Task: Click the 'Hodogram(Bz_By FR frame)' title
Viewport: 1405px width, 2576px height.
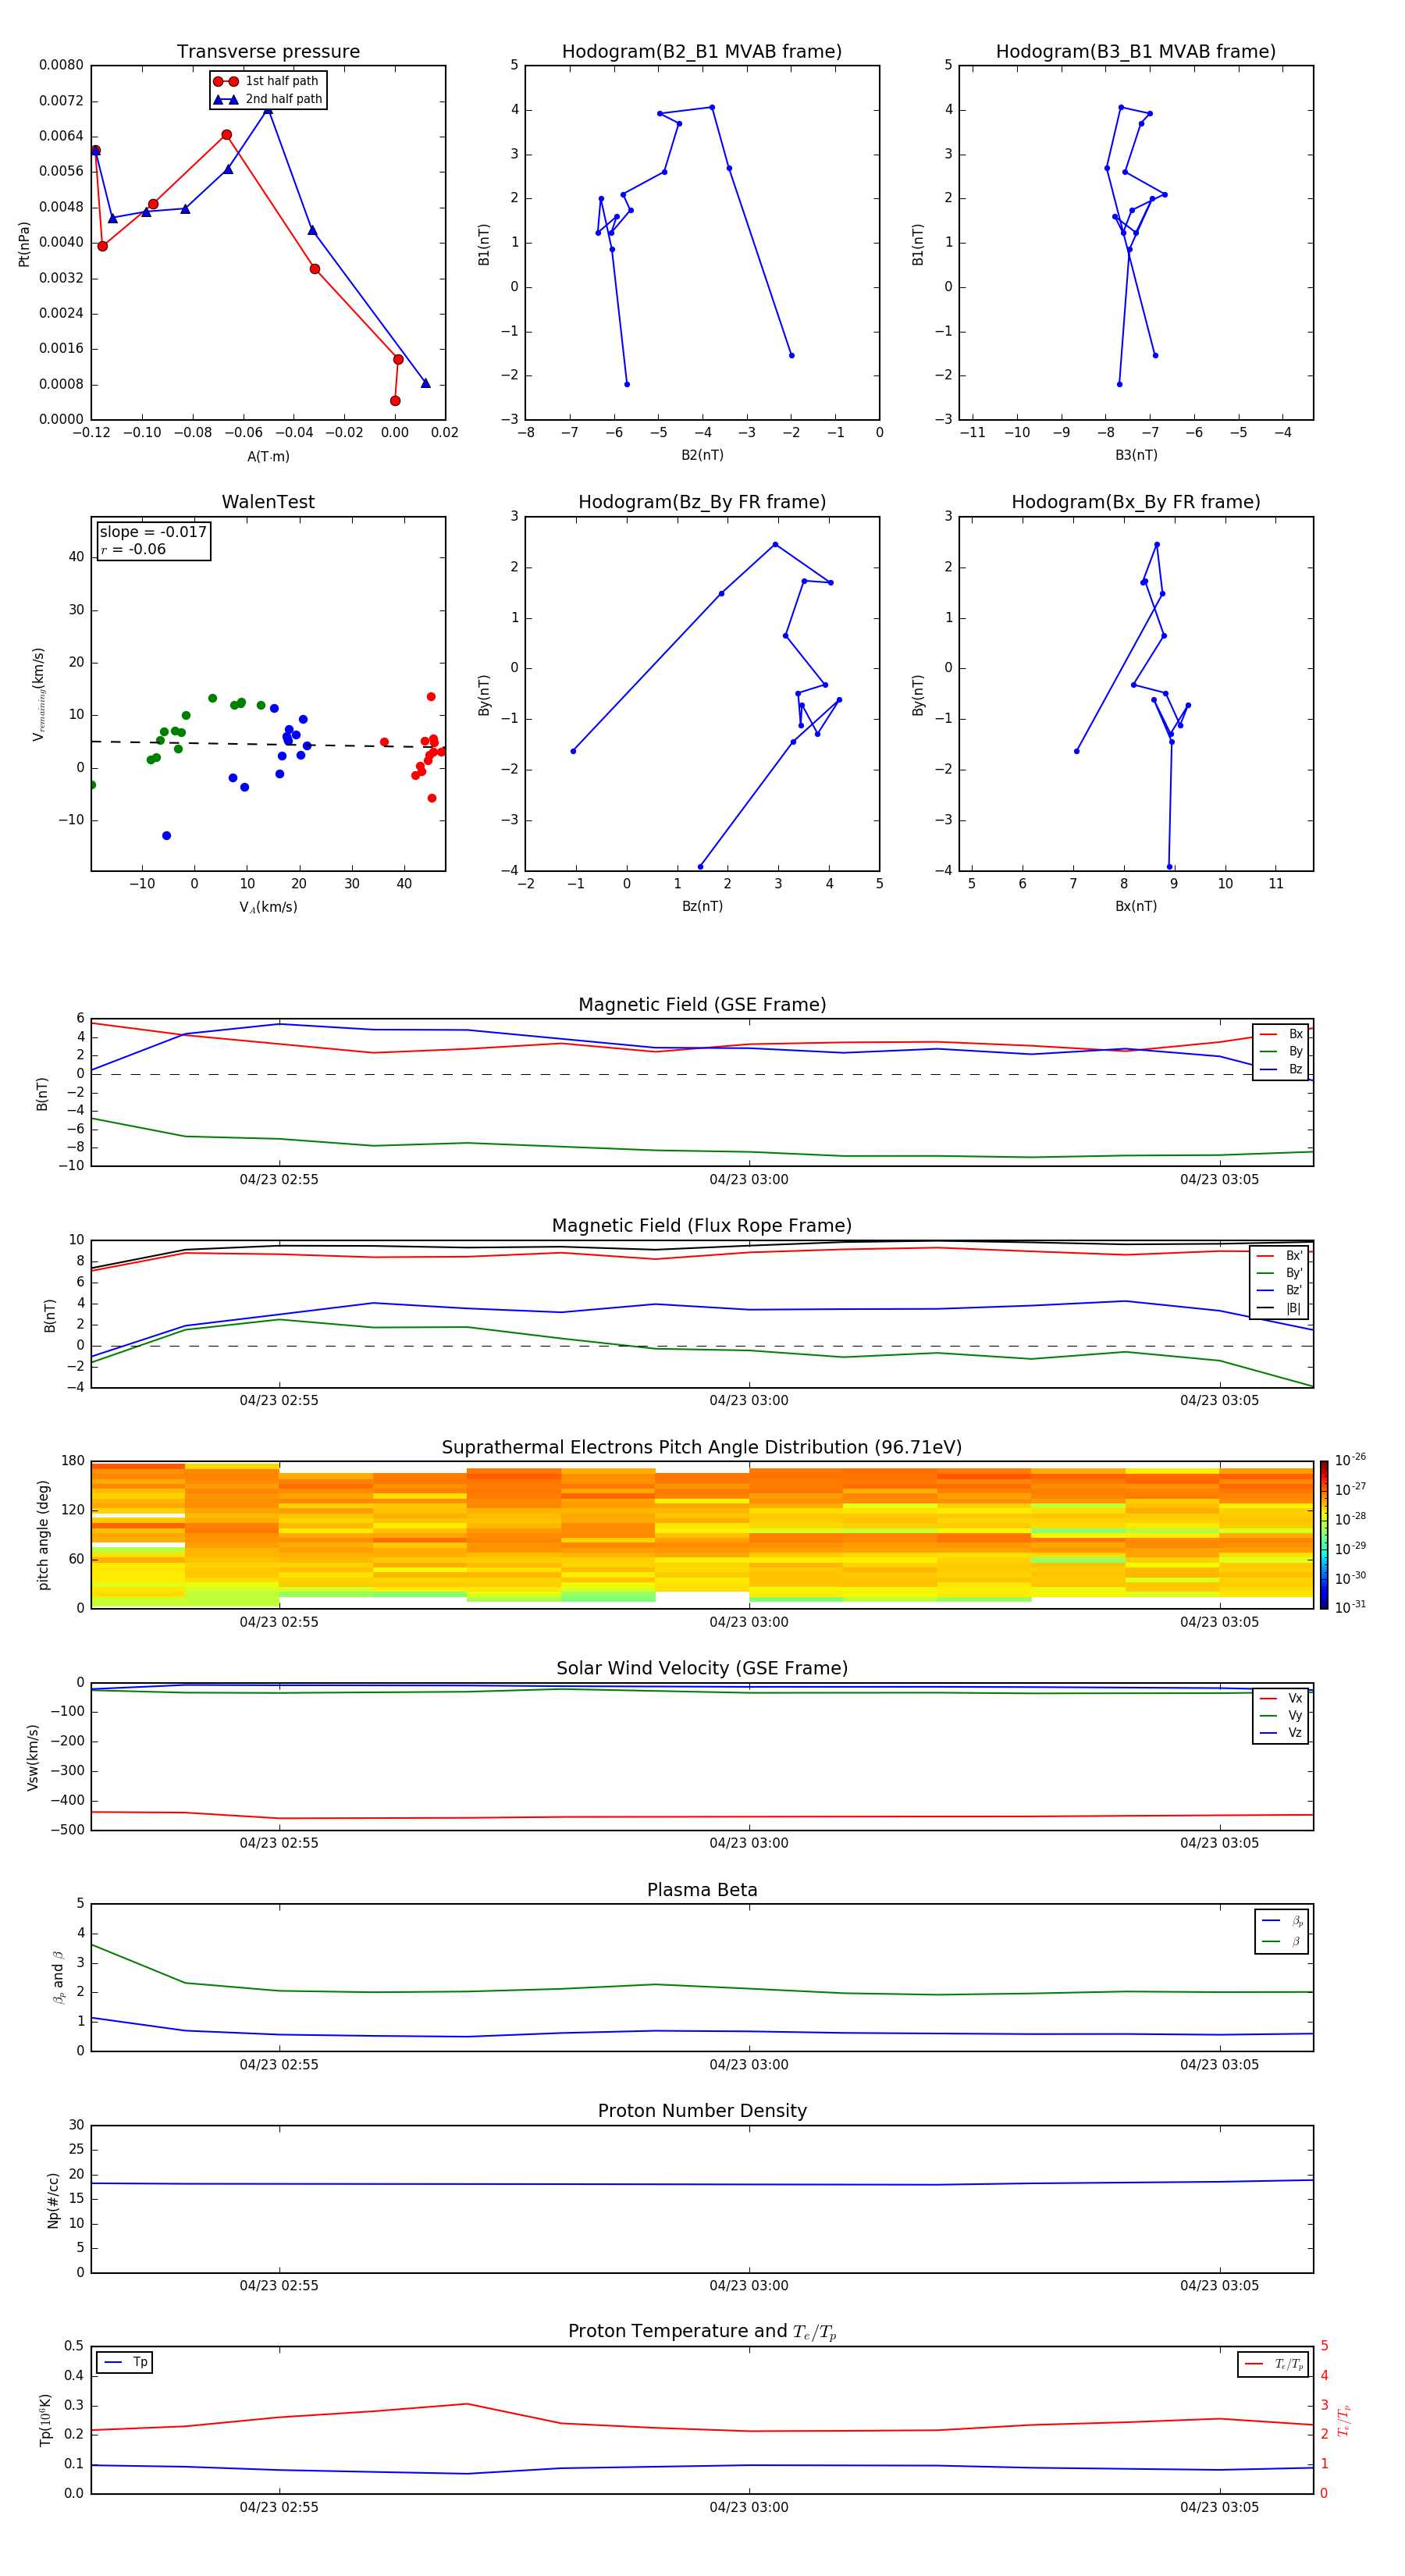Action: coord(702,502)
